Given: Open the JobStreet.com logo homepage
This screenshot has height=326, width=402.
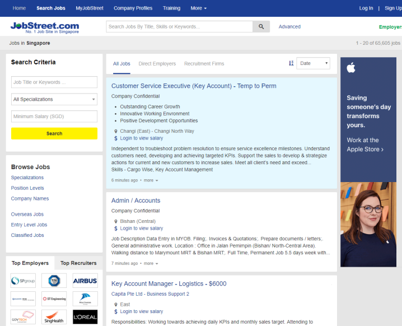Looking at the screenshot, I should [x=45, y=27].
